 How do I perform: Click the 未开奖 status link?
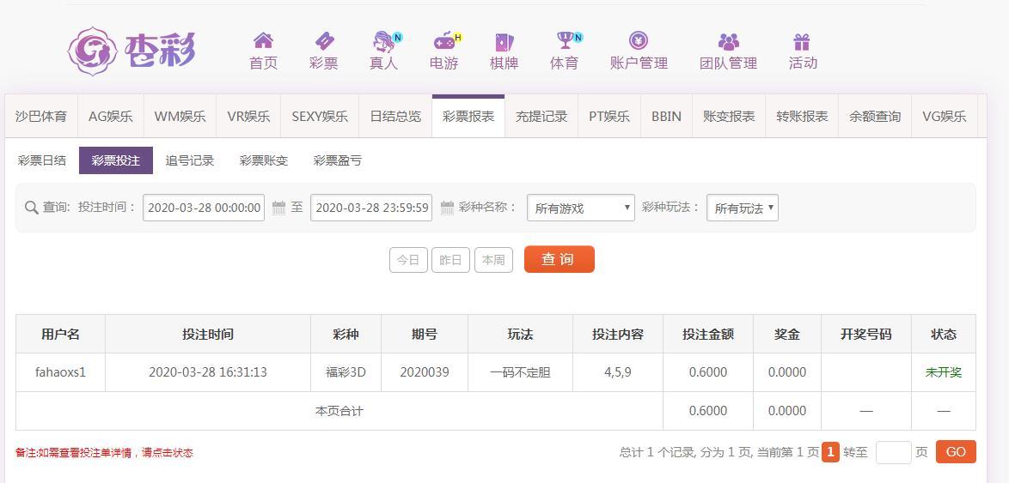tap(944, 371)
